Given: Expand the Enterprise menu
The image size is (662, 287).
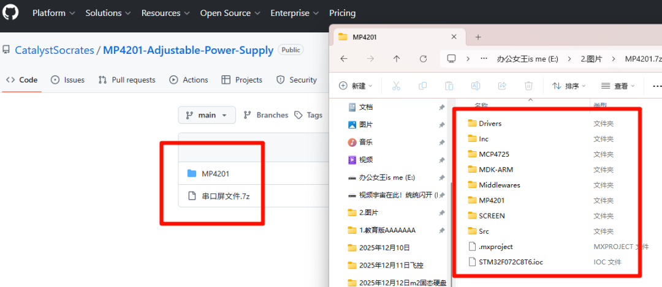Looking at the screenshot, I should point(295,13).
